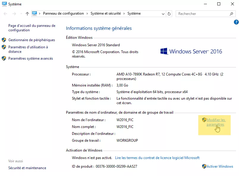This screenshot has height=176, width=239.
Task: Go back with the back arrow
Action: tap(5, 14)
